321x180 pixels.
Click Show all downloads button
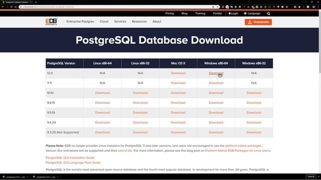coord(311,176)
